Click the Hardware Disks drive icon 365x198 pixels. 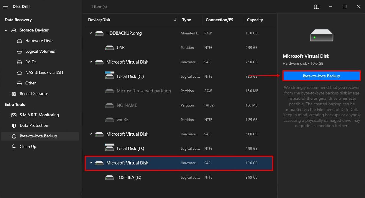point(19,41)
